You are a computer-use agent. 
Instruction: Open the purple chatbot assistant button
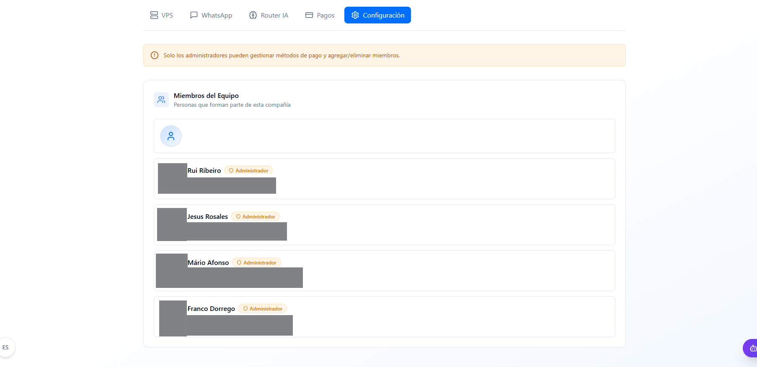coord(751,348)
